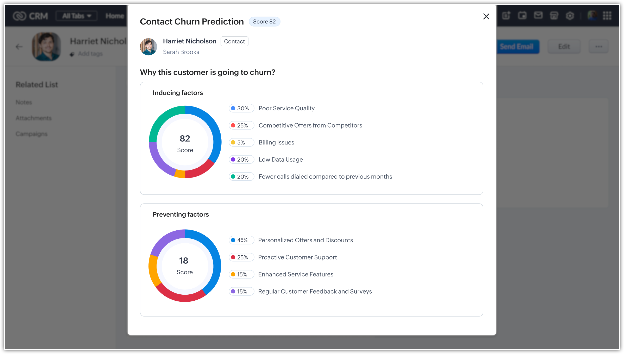The image size is (624, 354).
Task: Click the 30% Poor Service Quality swatch
Action: pos(233,108)
